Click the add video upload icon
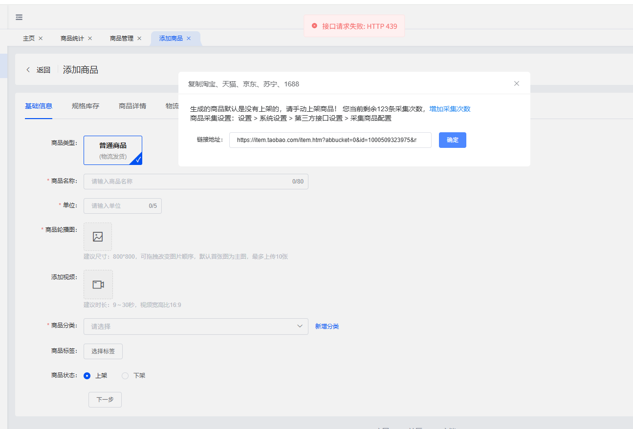 coord(98,285)
